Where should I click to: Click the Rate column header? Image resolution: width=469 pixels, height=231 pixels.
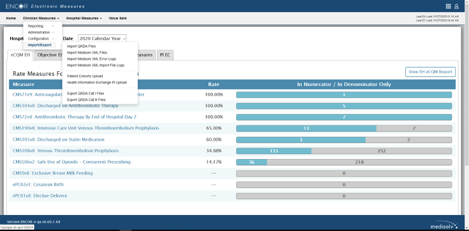[214, 85]
